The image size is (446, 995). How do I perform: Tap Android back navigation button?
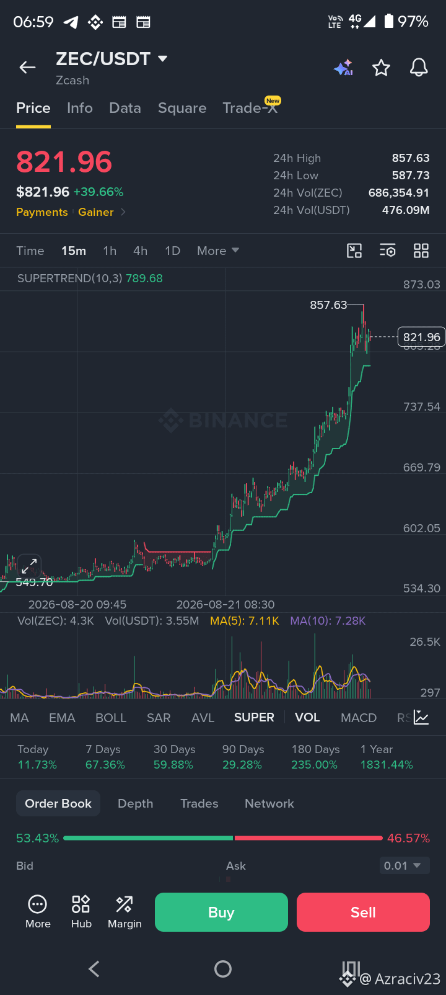coord(94,969)
